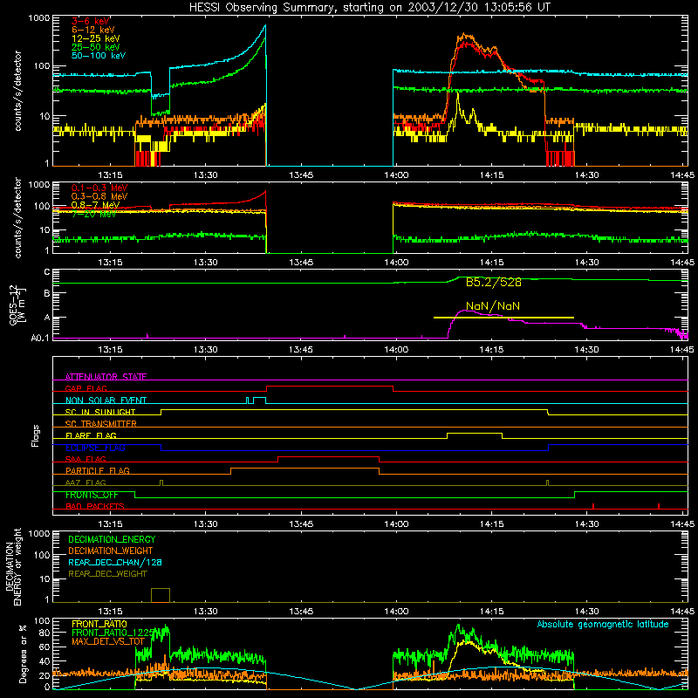Click the SC_TRANSMITTER flag label
The image size is (698, 698).
(x=101, y=424)
